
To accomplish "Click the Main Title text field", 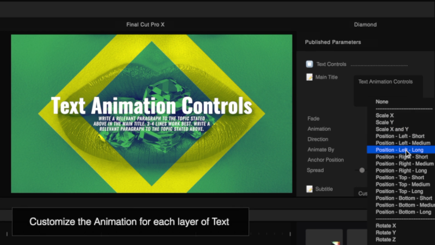I will tap(388, 90).
